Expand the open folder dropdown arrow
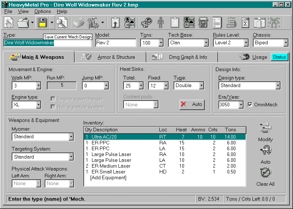 tap(32, 22)
